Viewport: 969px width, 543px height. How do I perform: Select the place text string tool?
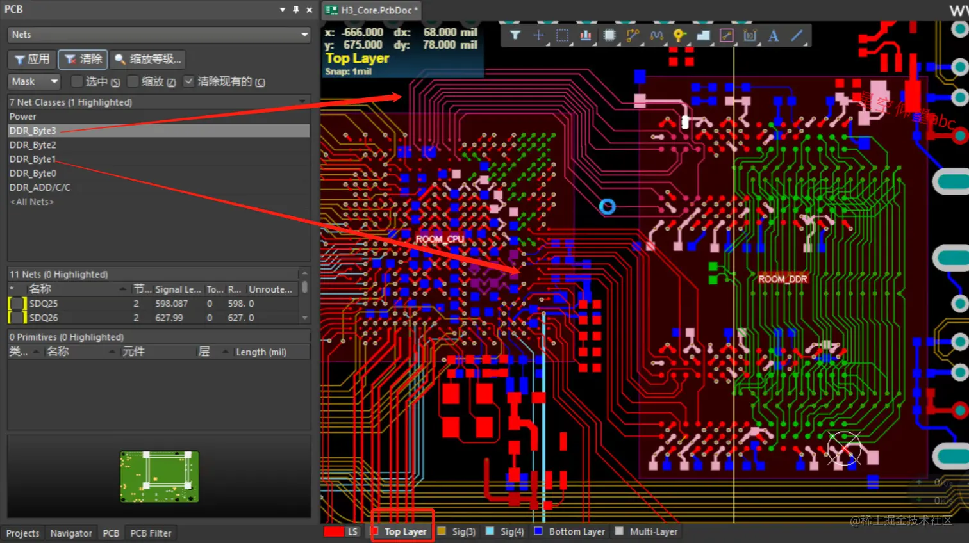click(x=774, y=35)
